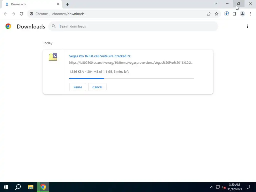This screenshot has height=192, width=256.
Task: Click the Chrome taskbar icon
Action: click(43, 187)
